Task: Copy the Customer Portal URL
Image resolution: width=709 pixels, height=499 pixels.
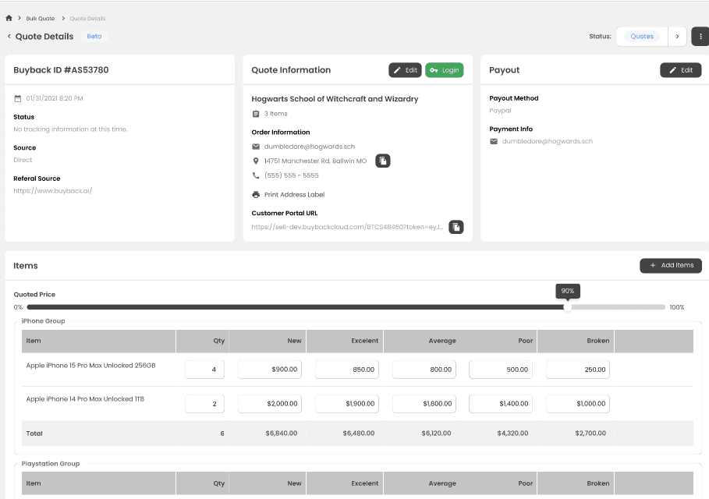Action: click(x=456, y=227)
